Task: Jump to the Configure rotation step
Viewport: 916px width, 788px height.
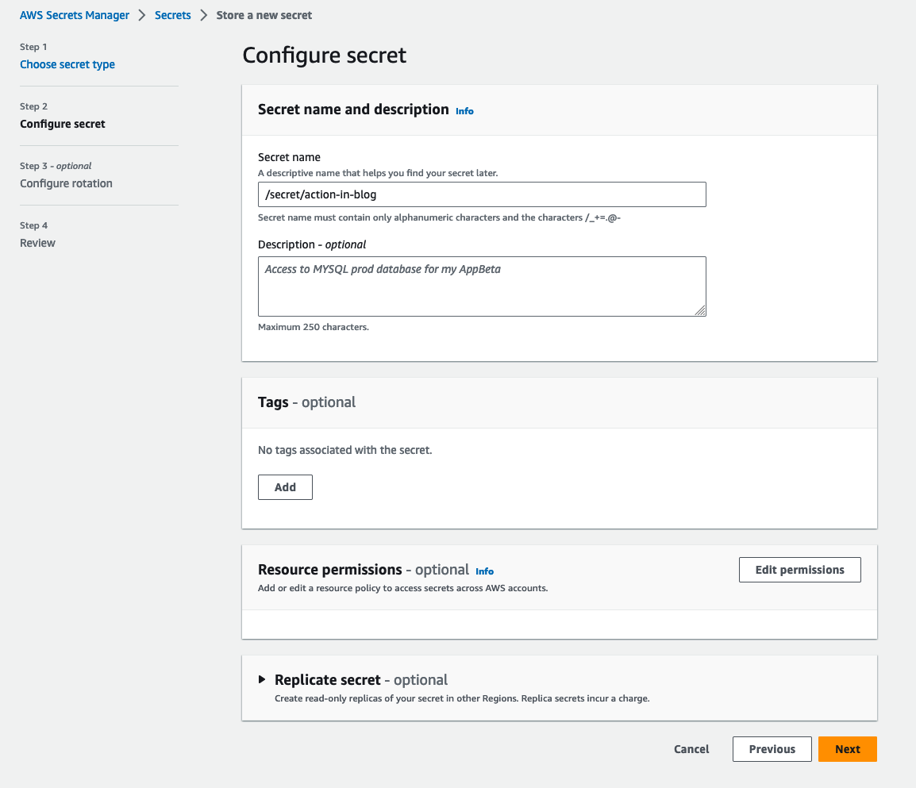Action: (66, 183)
